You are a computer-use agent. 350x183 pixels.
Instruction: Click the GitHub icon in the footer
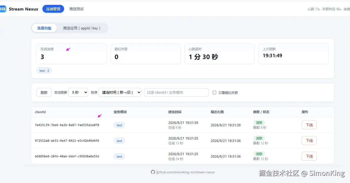pos(153,172)
